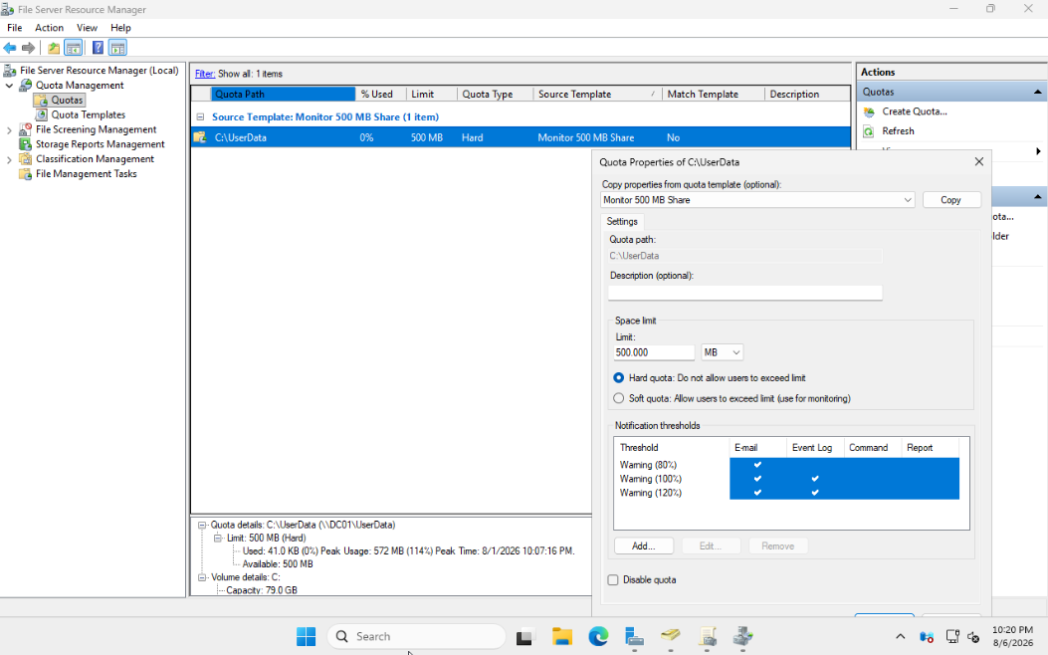Open Server Manager from taskbar
This screenshot has height=655, width=1048.
pyautogui.click(x=634, y=637)
